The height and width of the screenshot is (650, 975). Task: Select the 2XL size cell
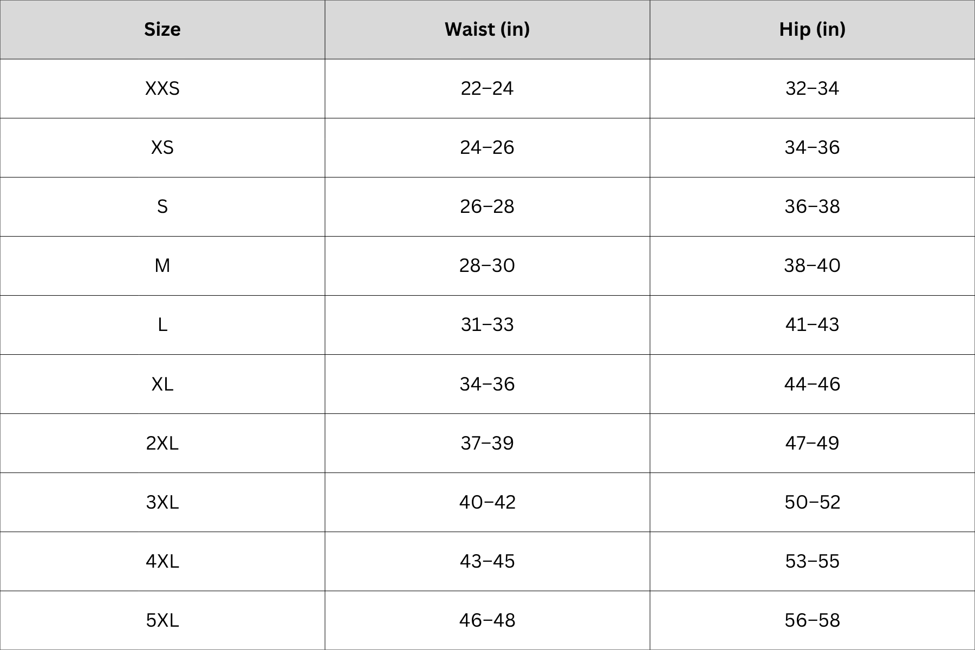point(162,443)
